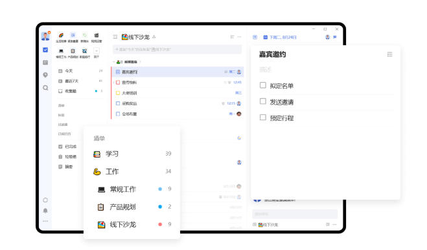This screenshot has width=427, height=250.
Task: Click blue color dot of 产品规划
Action: point(160,207)
